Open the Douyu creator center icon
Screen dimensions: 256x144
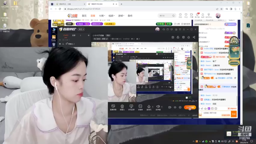(x=209, y=15)
